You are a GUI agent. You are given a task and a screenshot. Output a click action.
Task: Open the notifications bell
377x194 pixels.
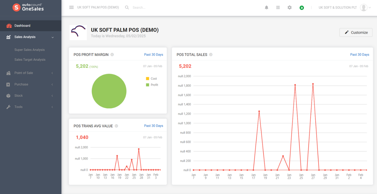(x=266, y=8)
